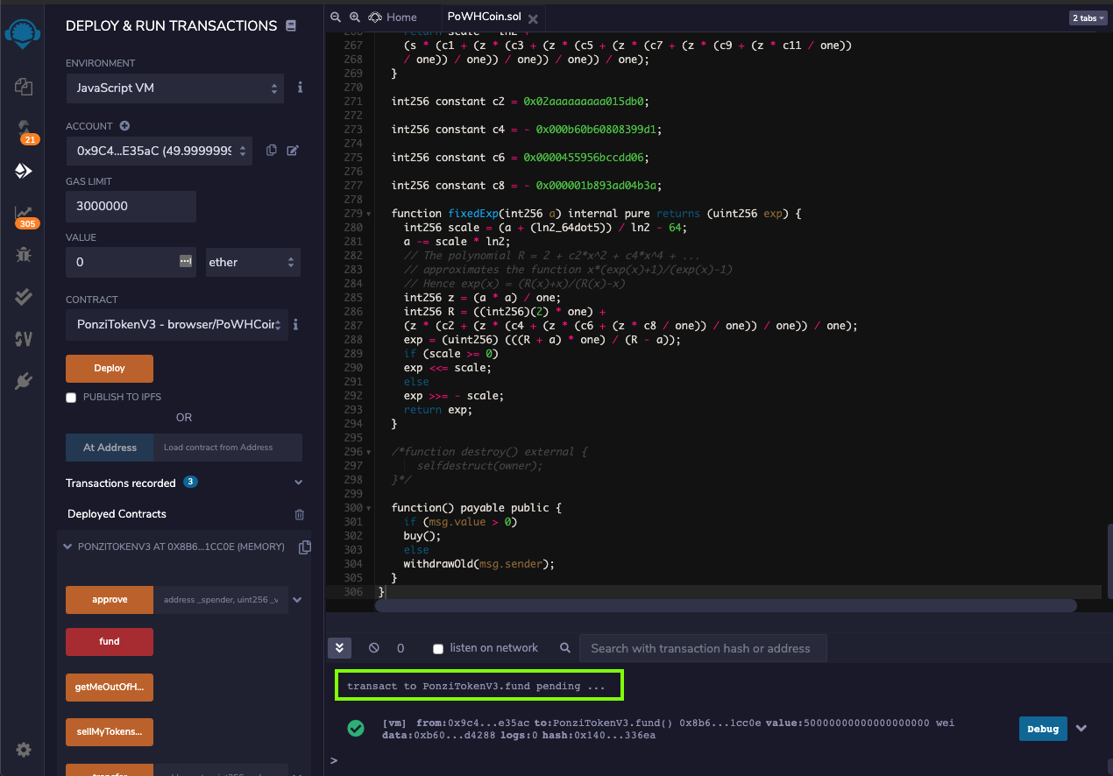
Task: Open the Plugin manager plug icon
Action: tap(24, 381)
